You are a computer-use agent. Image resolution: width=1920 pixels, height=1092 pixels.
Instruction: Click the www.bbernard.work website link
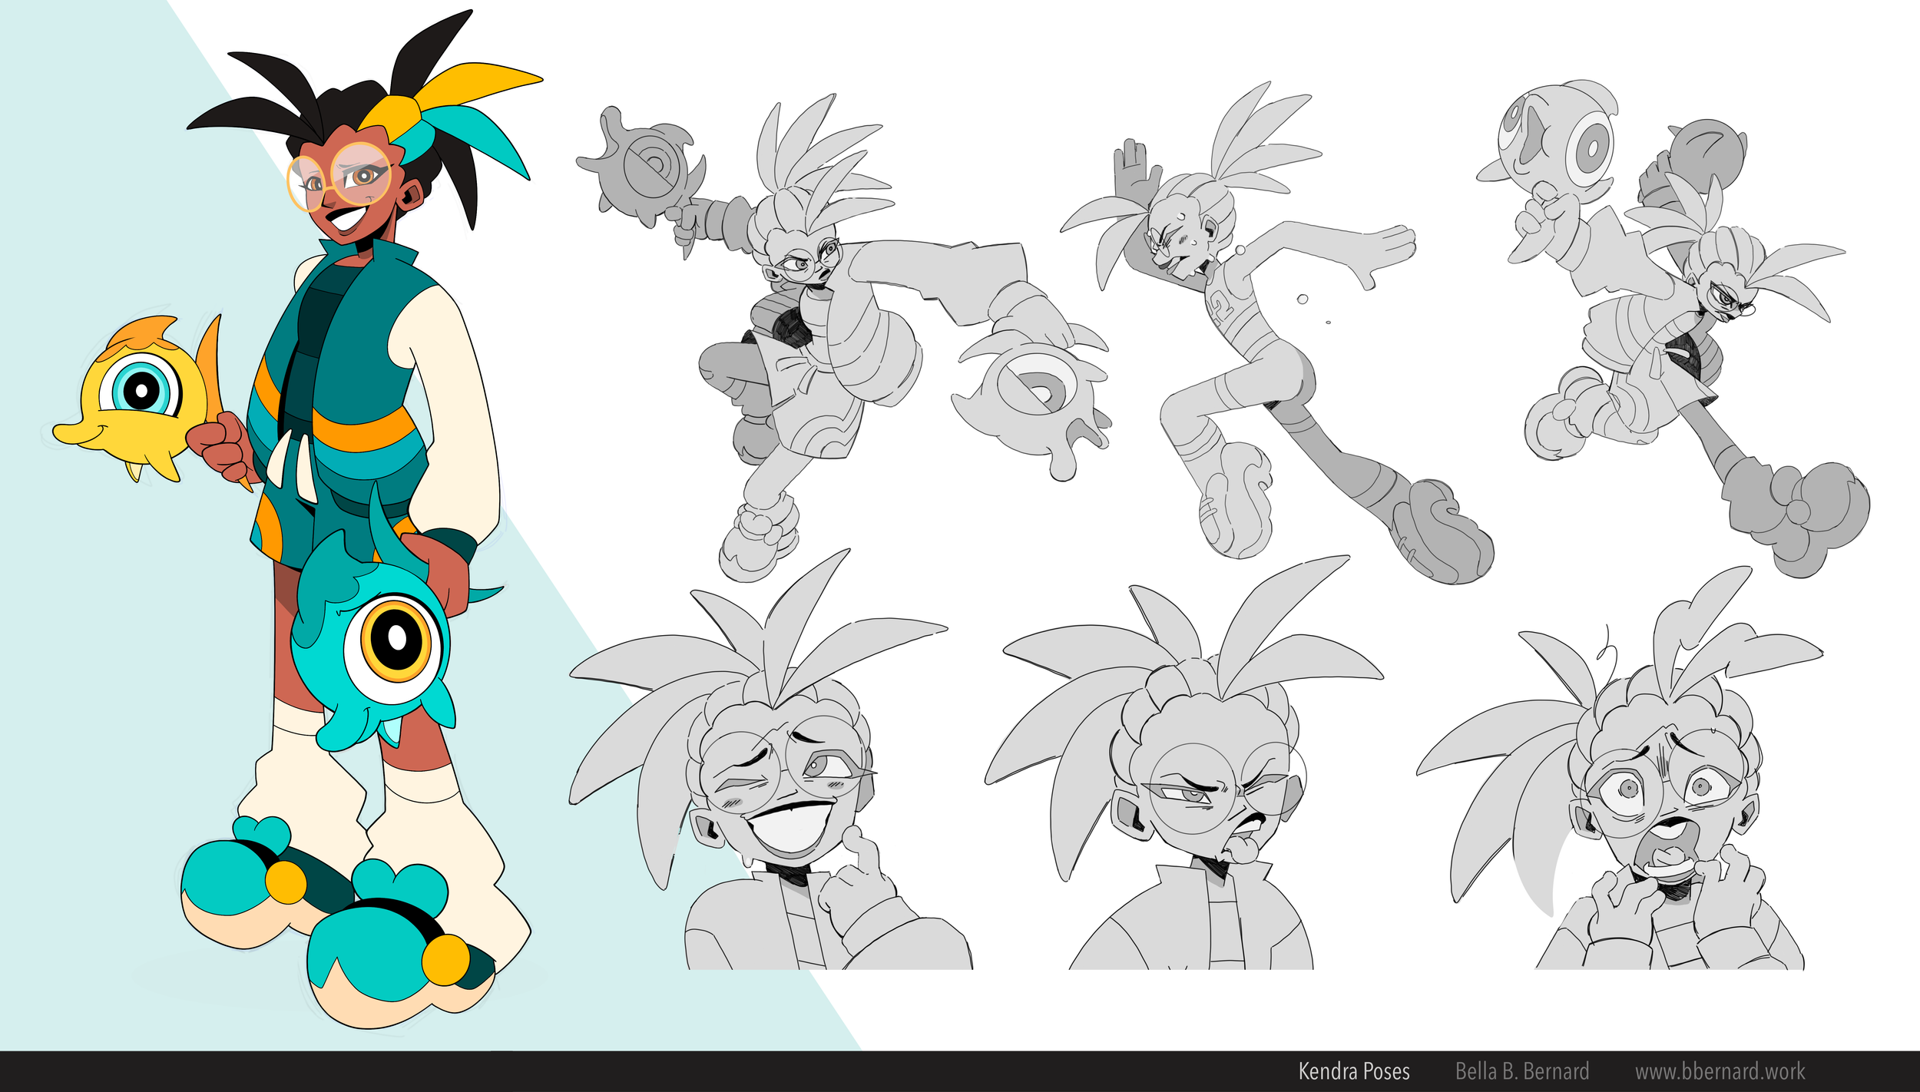coord(1720,1071)
